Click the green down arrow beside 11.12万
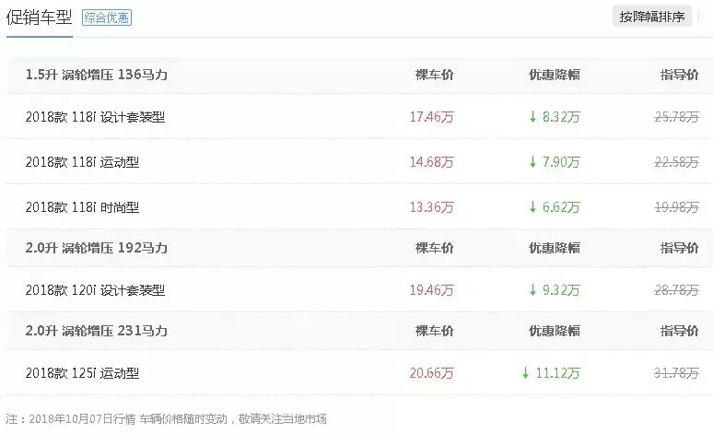This screenshot has height=434, width=713. click(x=525, y=373)
